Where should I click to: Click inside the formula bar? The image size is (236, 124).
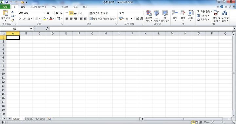[x=142, y=29]
